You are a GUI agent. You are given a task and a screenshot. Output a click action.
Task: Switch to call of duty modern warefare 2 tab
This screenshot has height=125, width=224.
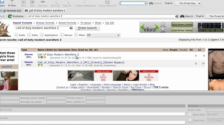point(45,11)
